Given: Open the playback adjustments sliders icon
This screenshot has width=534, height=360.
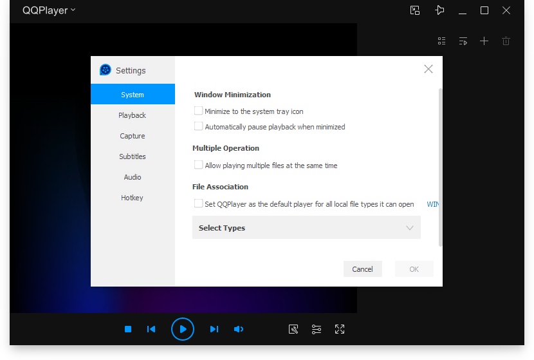Looking at the screenshot, I should click(x=317, y=329).
